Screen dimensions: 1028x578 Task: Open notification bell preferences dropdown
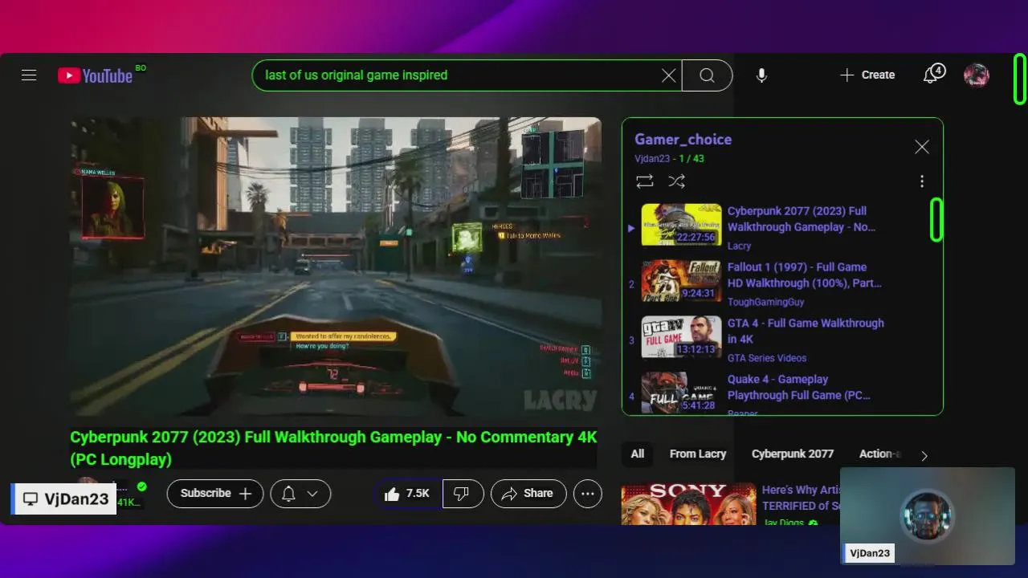pos(300,494)
